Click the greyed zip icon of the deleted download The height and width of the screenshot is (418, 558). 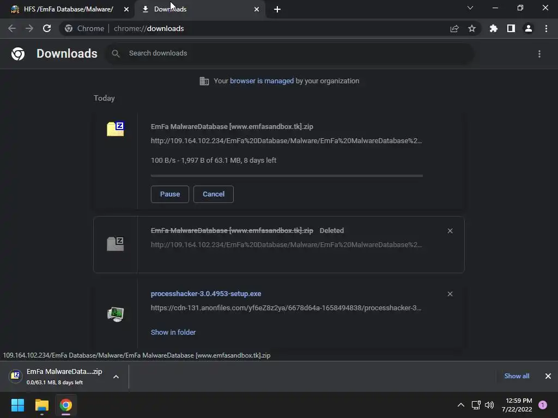point(116,244)
